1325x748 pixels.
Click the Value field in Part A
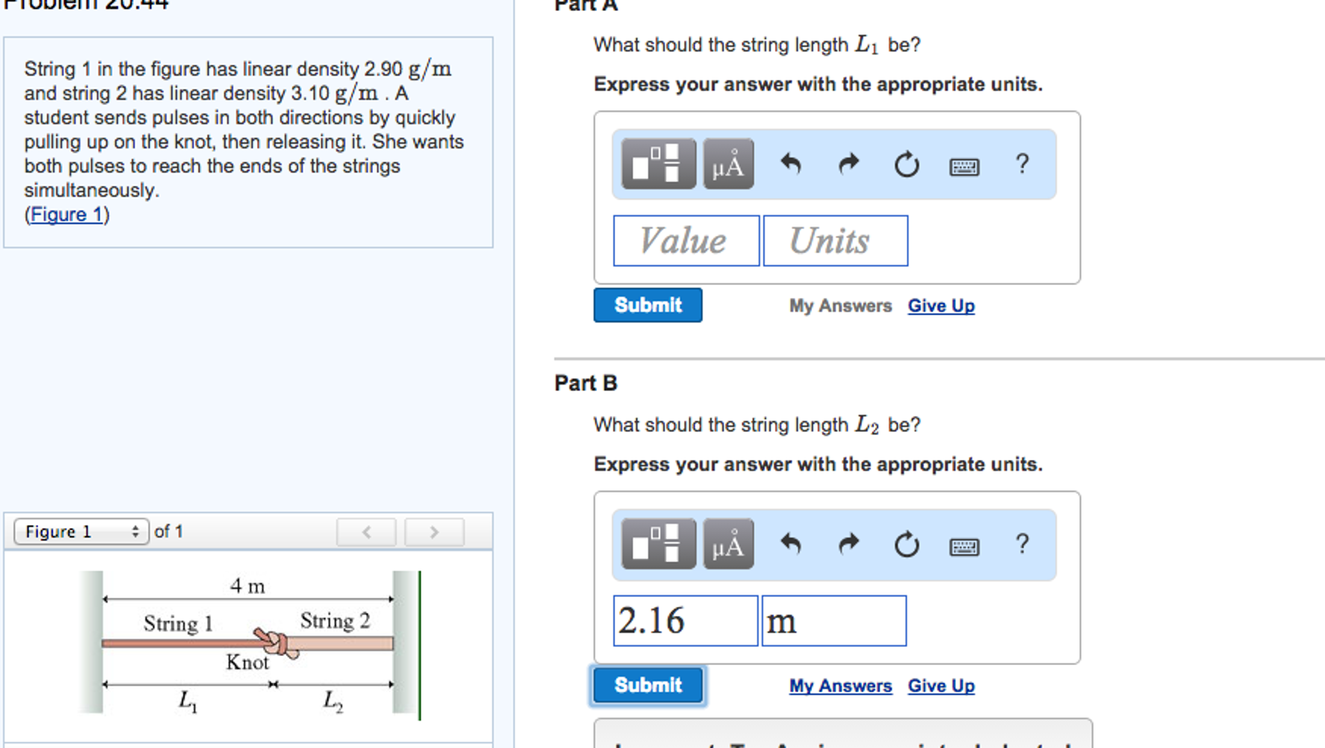point(685,240)
